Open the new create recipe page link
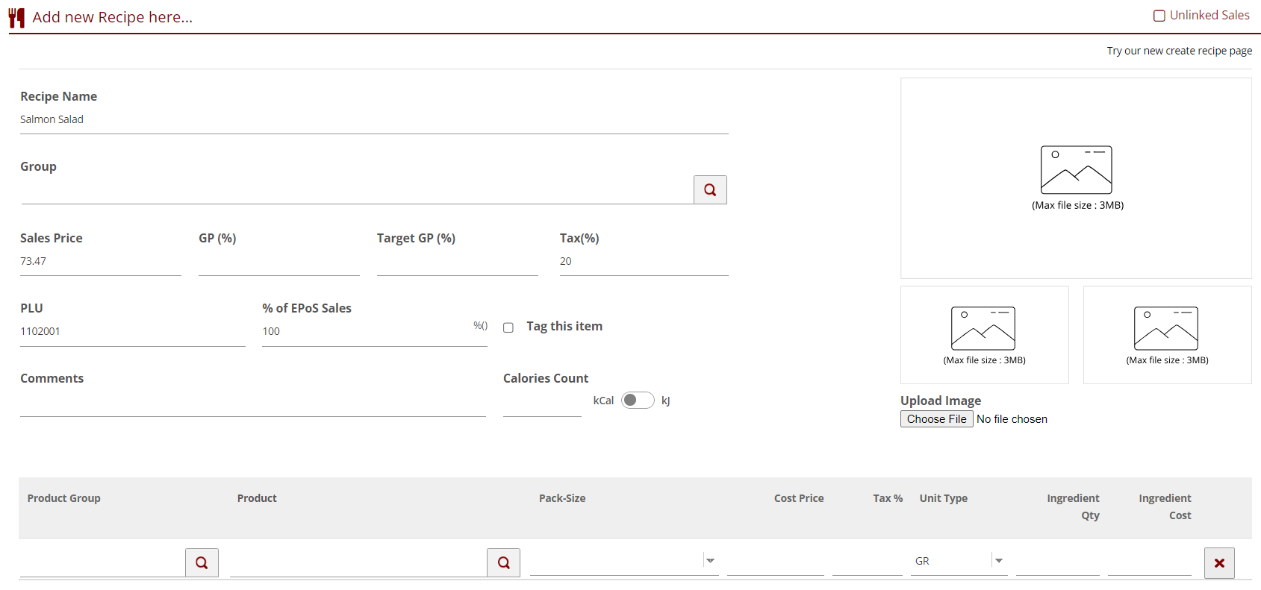This screenshot has height=590, width=1261. [1179, 51]
